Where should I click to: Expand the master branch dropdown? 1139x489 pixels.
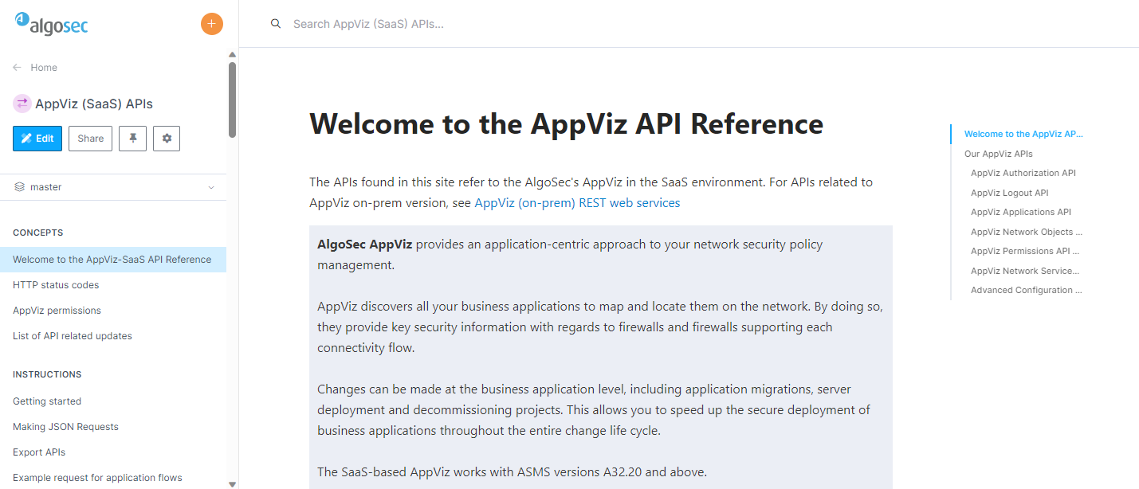(211, 187)
